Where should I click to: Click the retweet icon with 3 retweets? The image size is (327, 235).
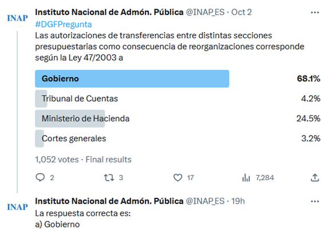109,178
